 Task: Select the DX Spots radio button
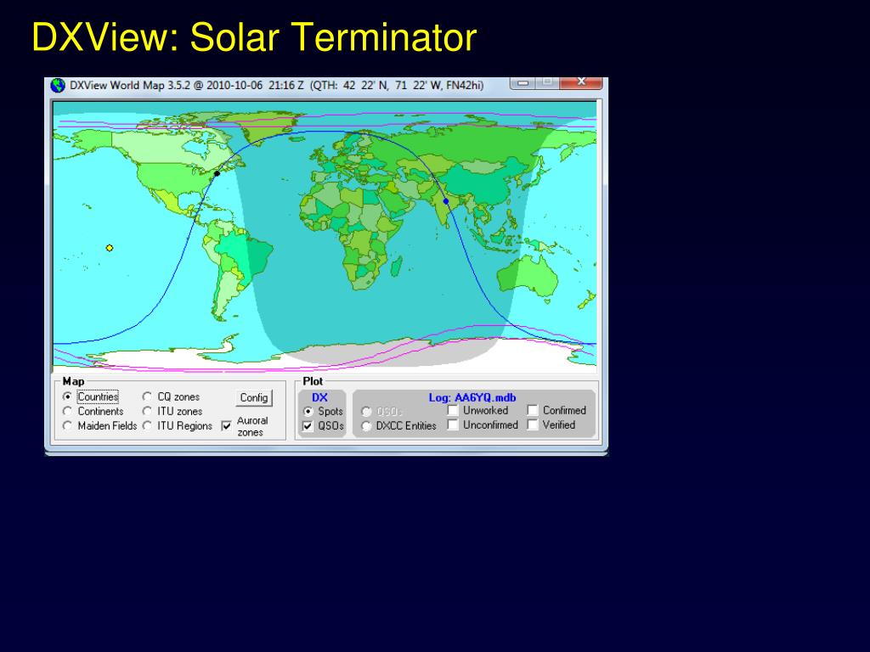click(x=308, y=412)
